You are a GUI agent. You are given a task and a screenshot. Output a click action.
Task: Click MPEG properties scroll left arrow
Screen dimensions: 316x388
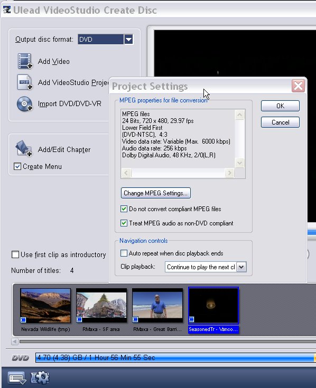point(126,173)
